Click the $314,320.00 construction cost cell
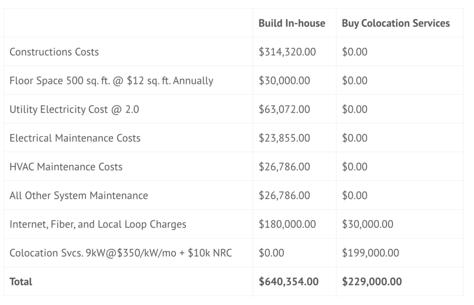The height and width of the screenshot is (305, 474). coord(287,52)
